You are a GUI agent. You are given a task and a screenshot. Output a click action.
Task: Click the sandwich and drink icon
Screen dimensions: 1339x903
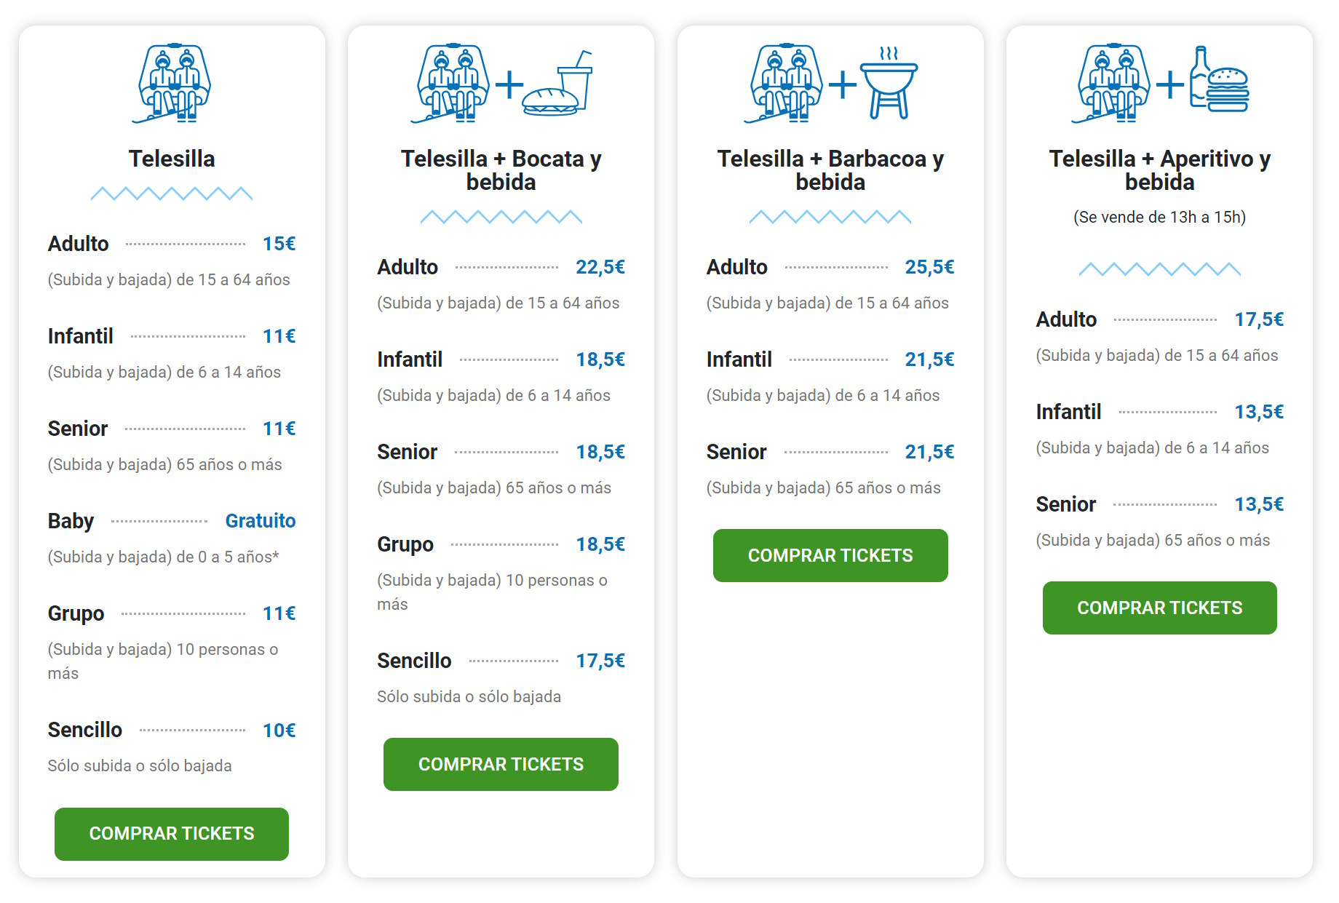tap(557, 83)
